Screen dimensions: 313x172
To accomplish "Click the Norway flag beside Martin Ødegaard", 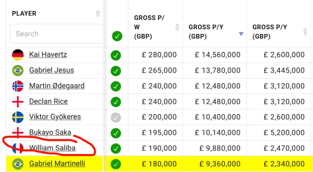I will click(x=18, y=86).
